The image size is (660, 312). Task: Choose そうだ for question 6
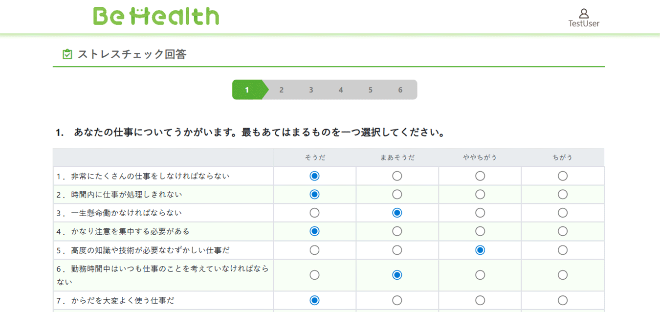tap(314, 275)
